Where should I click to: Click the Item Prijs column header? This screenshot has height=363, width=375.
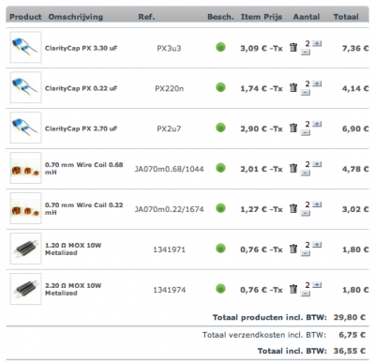(262, 17)
